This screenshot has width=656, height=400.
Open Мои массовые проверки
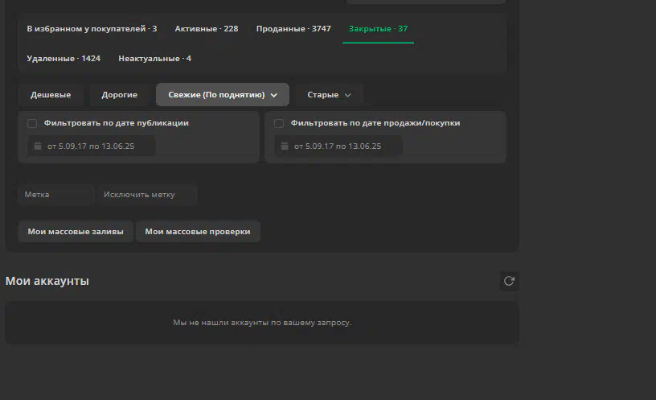[x=198, y=232]
